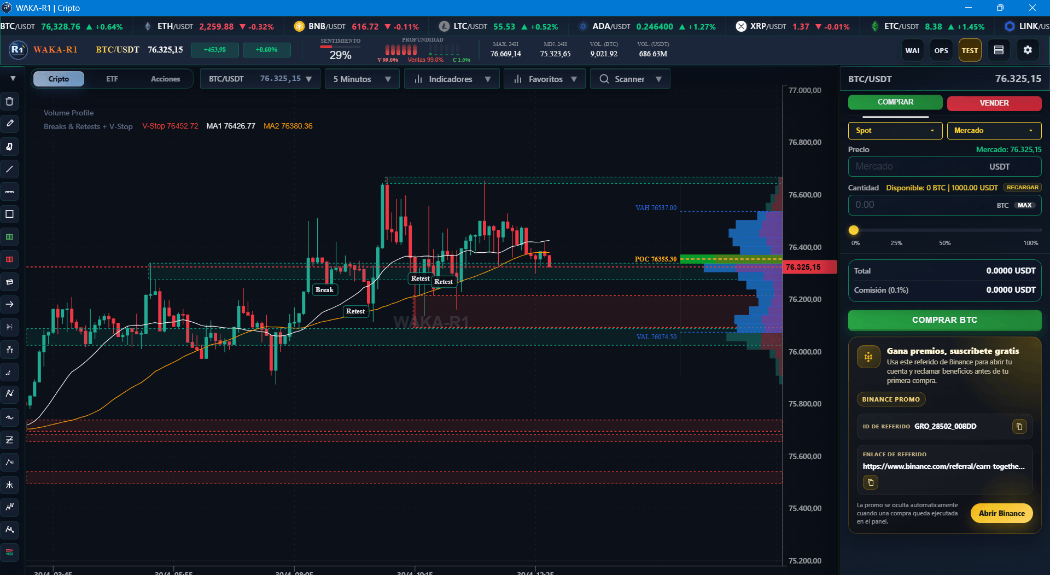1050x575 pixels.
Task: Click the Binance promo coin icon
Action: coord(868,357)
